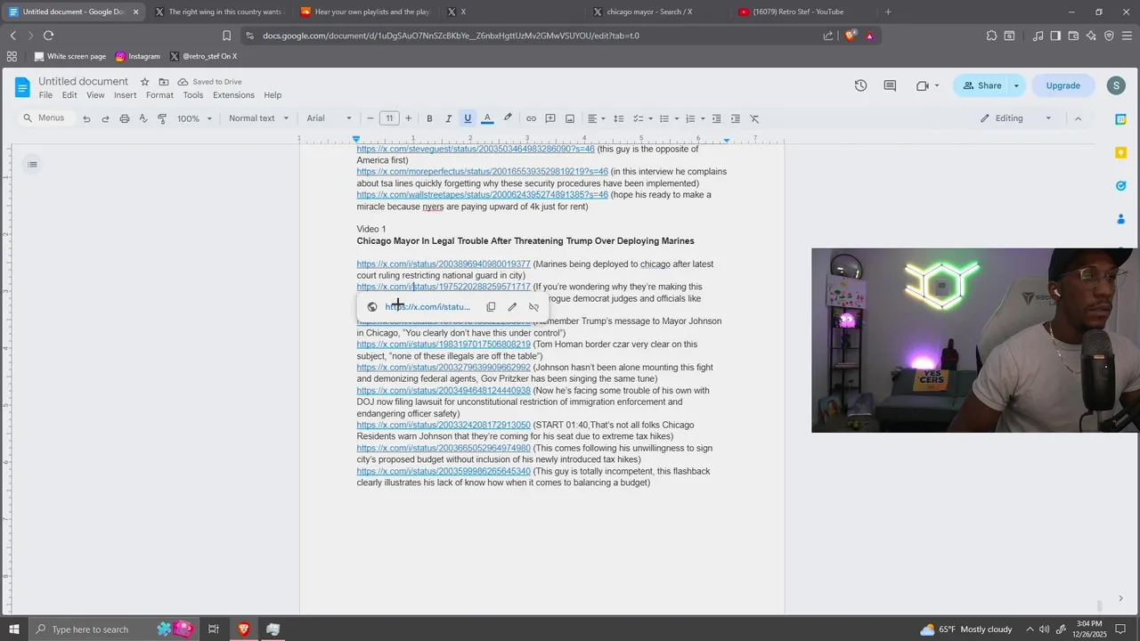
Task: Open document outline sidebar icon
Action: coord(32,164)
